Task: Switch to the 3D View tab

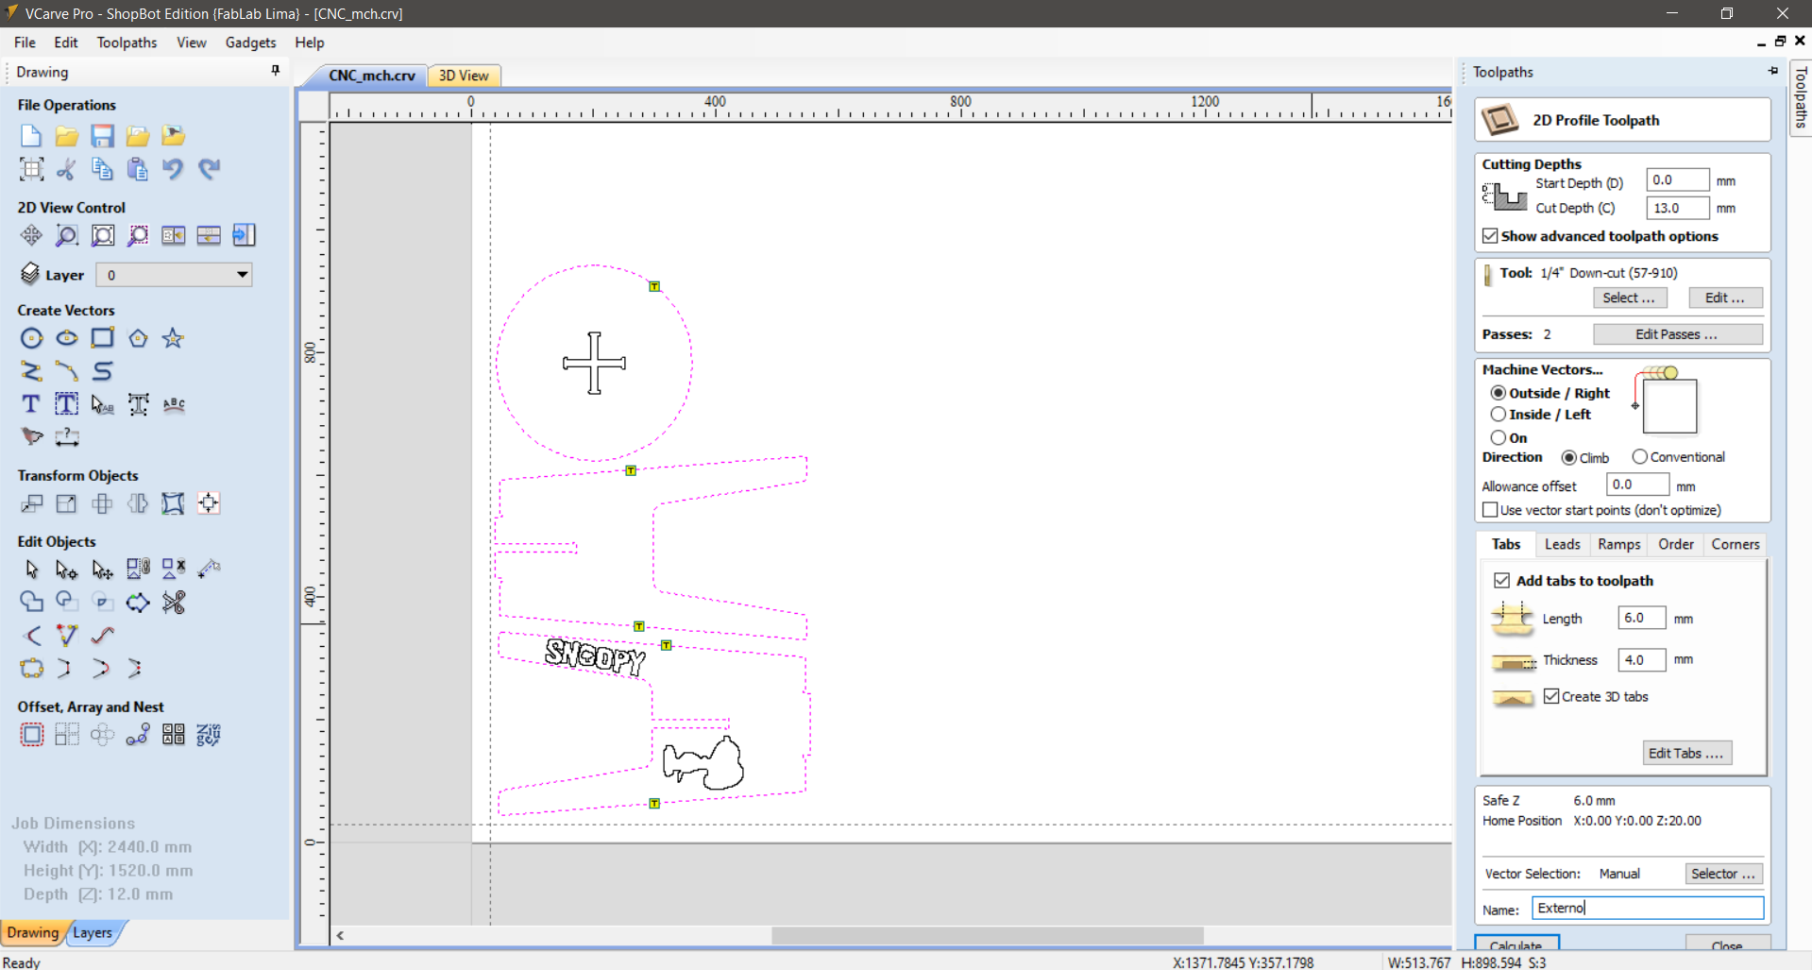Action: point(464,76)
